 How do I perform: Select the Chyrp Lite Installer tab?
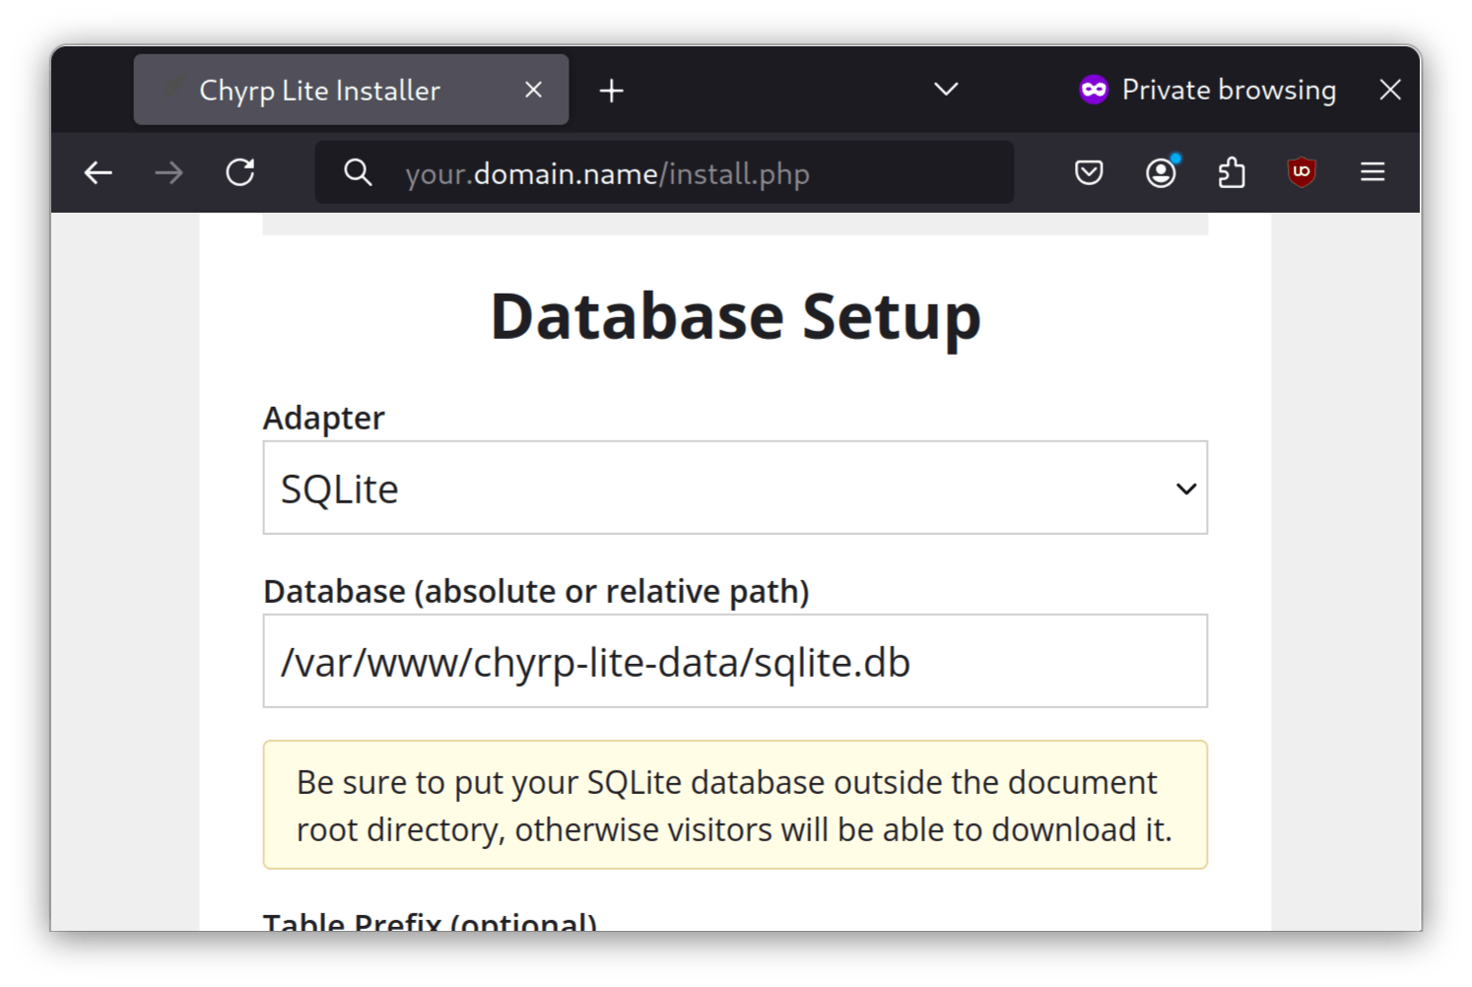pos(320,91)
